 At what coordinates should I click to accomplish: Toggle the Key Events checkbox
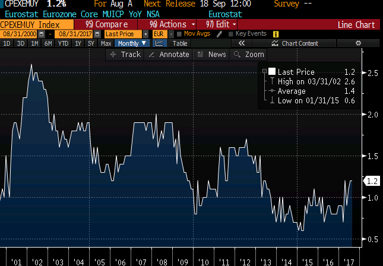230,34
